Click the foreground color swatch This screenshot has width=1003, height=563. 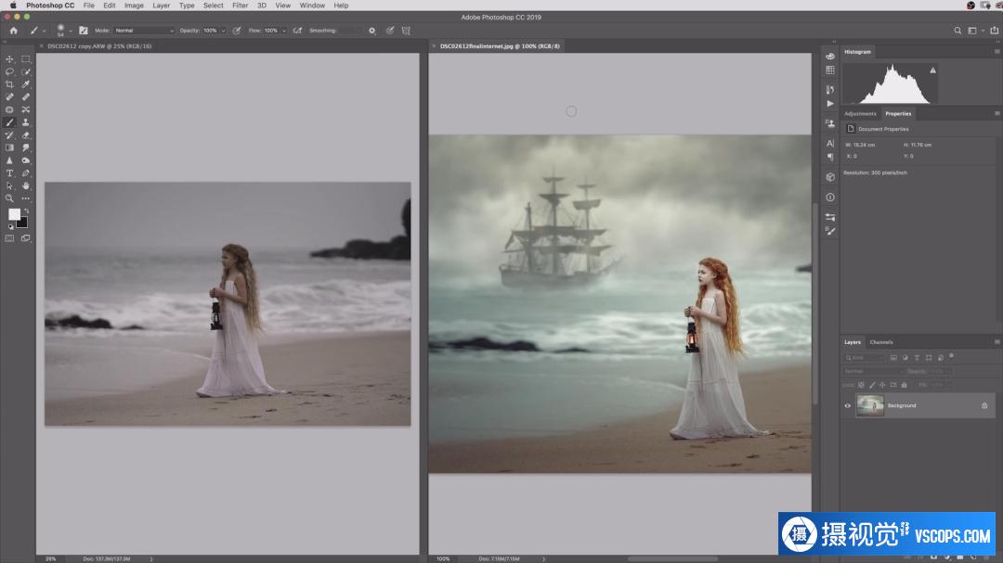[14, 215]
